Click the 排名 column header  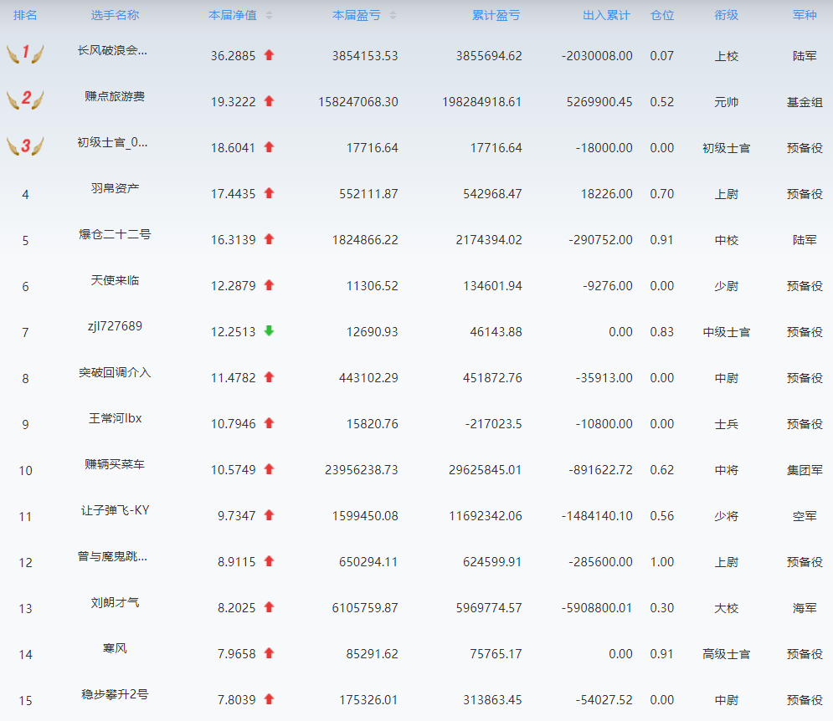(x=25, y=15)
